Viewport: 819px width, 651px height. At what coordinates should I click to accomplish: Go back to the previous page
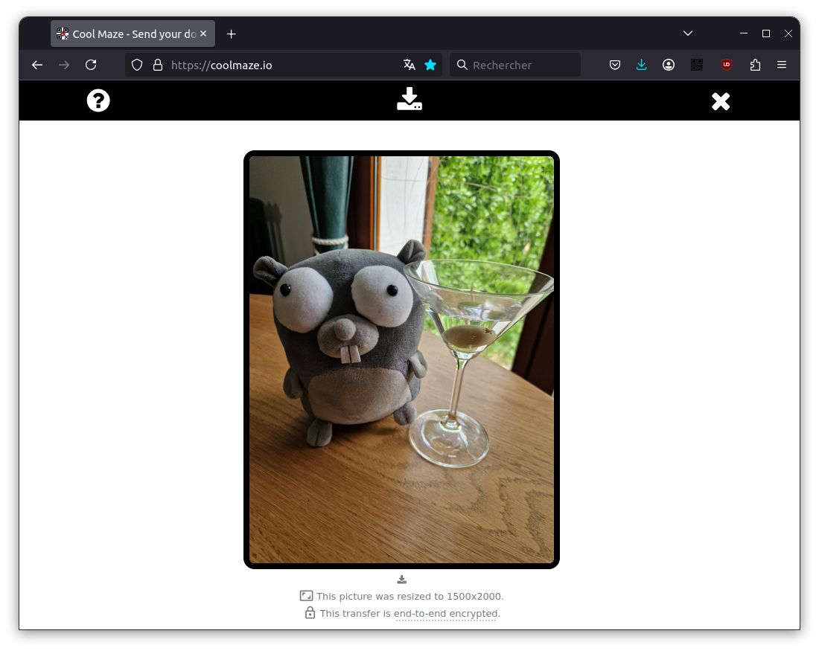37,65
